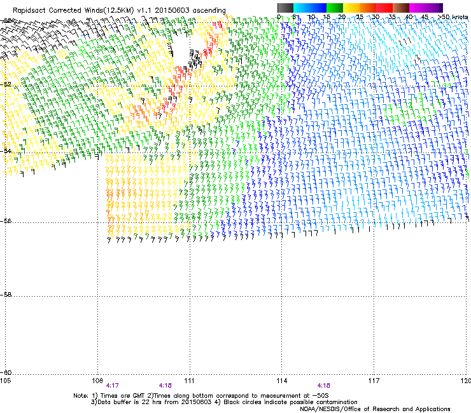The height and width of the screenshot is (413, 471).
Task: Click the red 30-35 knots legend swatch
Action: [x=384, y=8]
